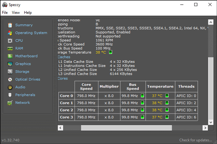Click the Summary clipboard icon
The image size is (217, 144).
tap(10, 25)
